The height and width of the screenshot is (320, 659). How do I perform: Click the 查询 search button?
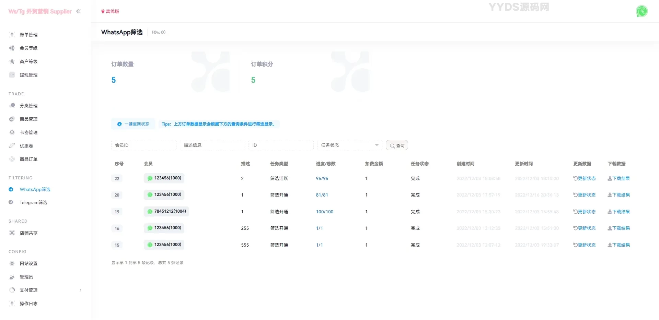click(x=397, y=145)
